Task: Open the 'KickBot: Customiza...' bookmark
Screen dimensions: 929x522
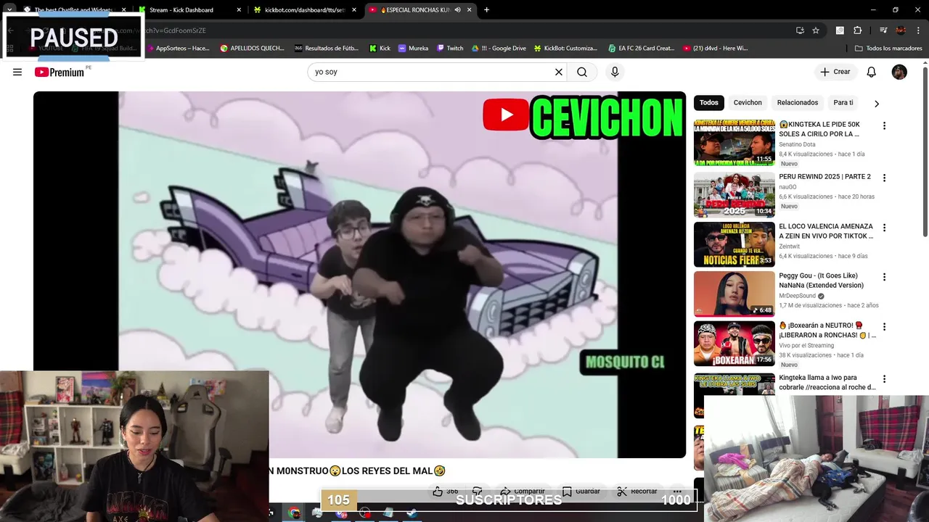Action: 565,49
